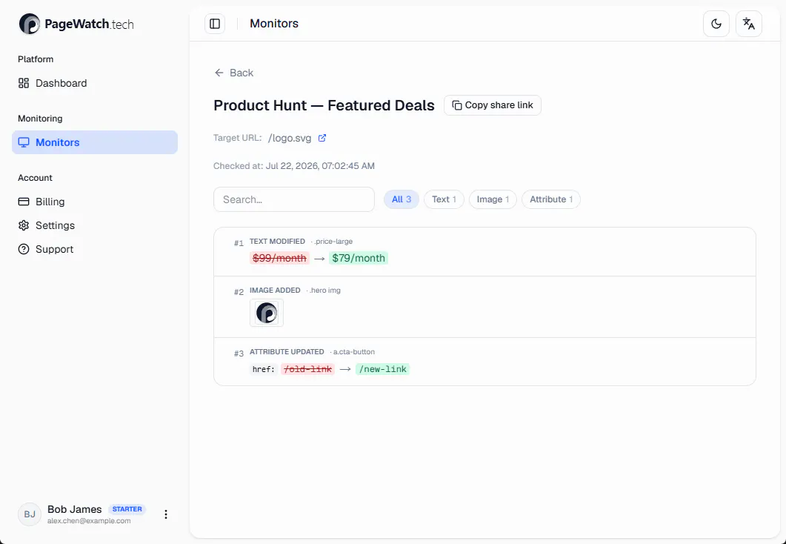Click the .price-large selector text
The image size is (786, 544).
(x=333, y=242)
